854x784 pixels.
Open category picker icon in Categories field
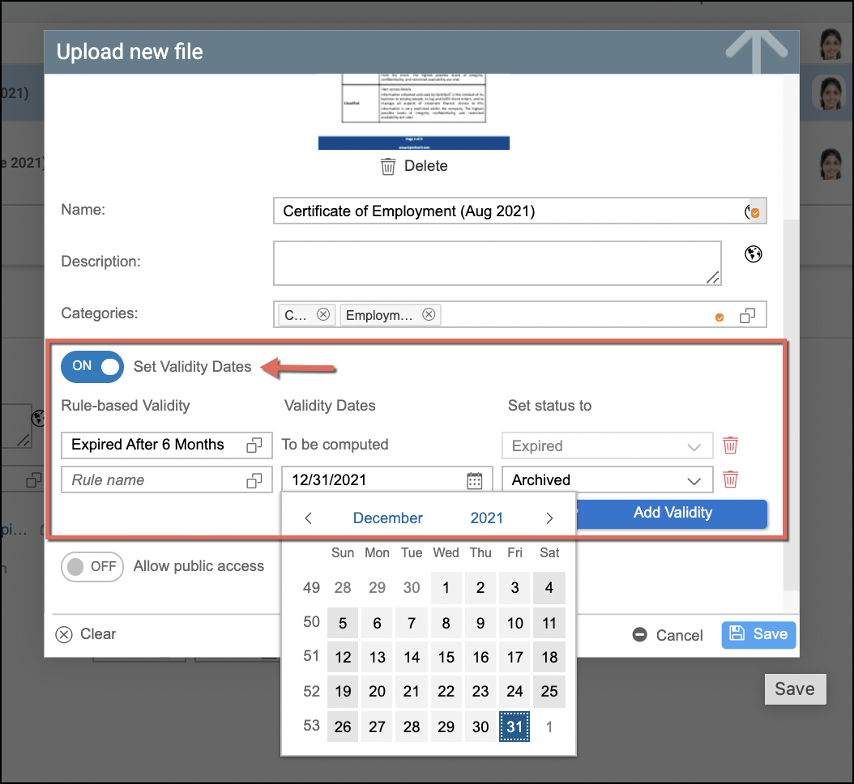pyautogui.click(x=747, y=315)
